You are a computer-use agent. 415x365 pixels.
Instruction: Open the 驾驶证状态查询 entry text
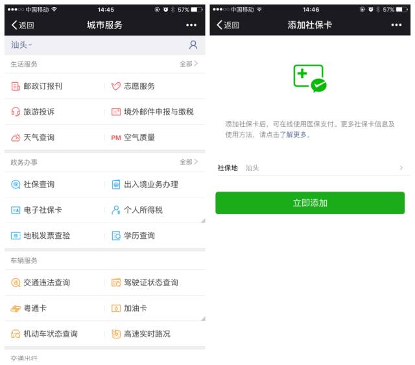[x=151, y=282]
